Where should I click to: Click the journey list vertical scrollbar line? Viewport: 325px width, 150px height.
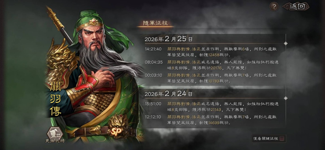click(286, 81)
